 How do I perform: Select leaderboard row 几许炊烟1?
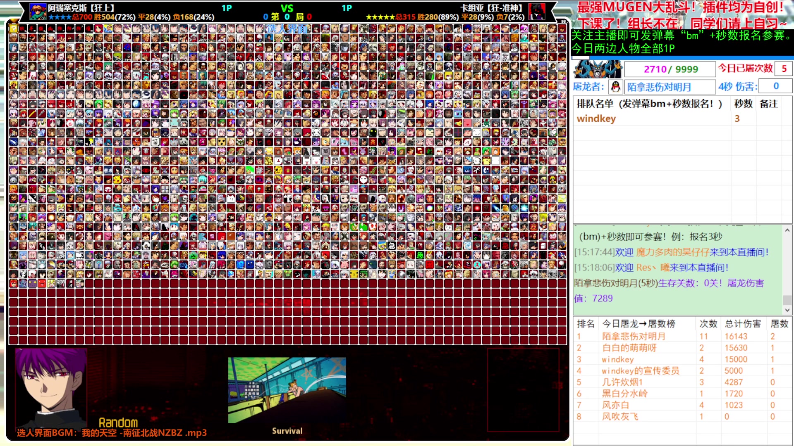click(x=682, y=382)
